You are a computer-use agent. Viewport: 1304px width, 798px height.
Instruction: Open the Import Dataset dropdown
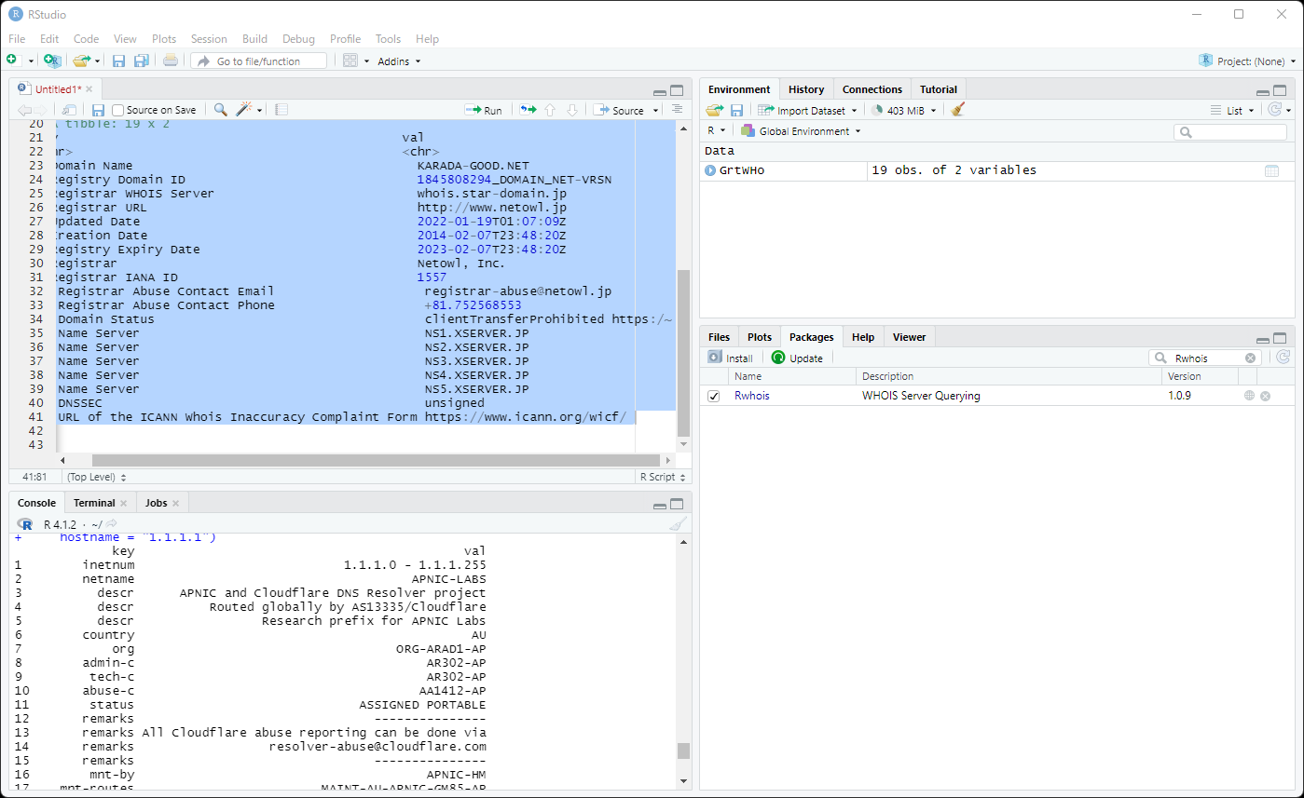(x=807, y=110)
